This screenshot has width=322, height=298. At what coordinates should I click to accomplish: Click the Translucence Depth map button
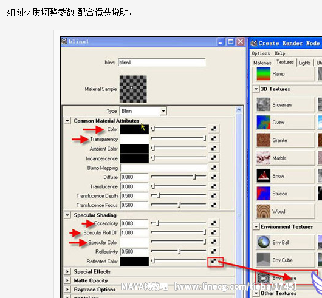(x=214, y=195)
